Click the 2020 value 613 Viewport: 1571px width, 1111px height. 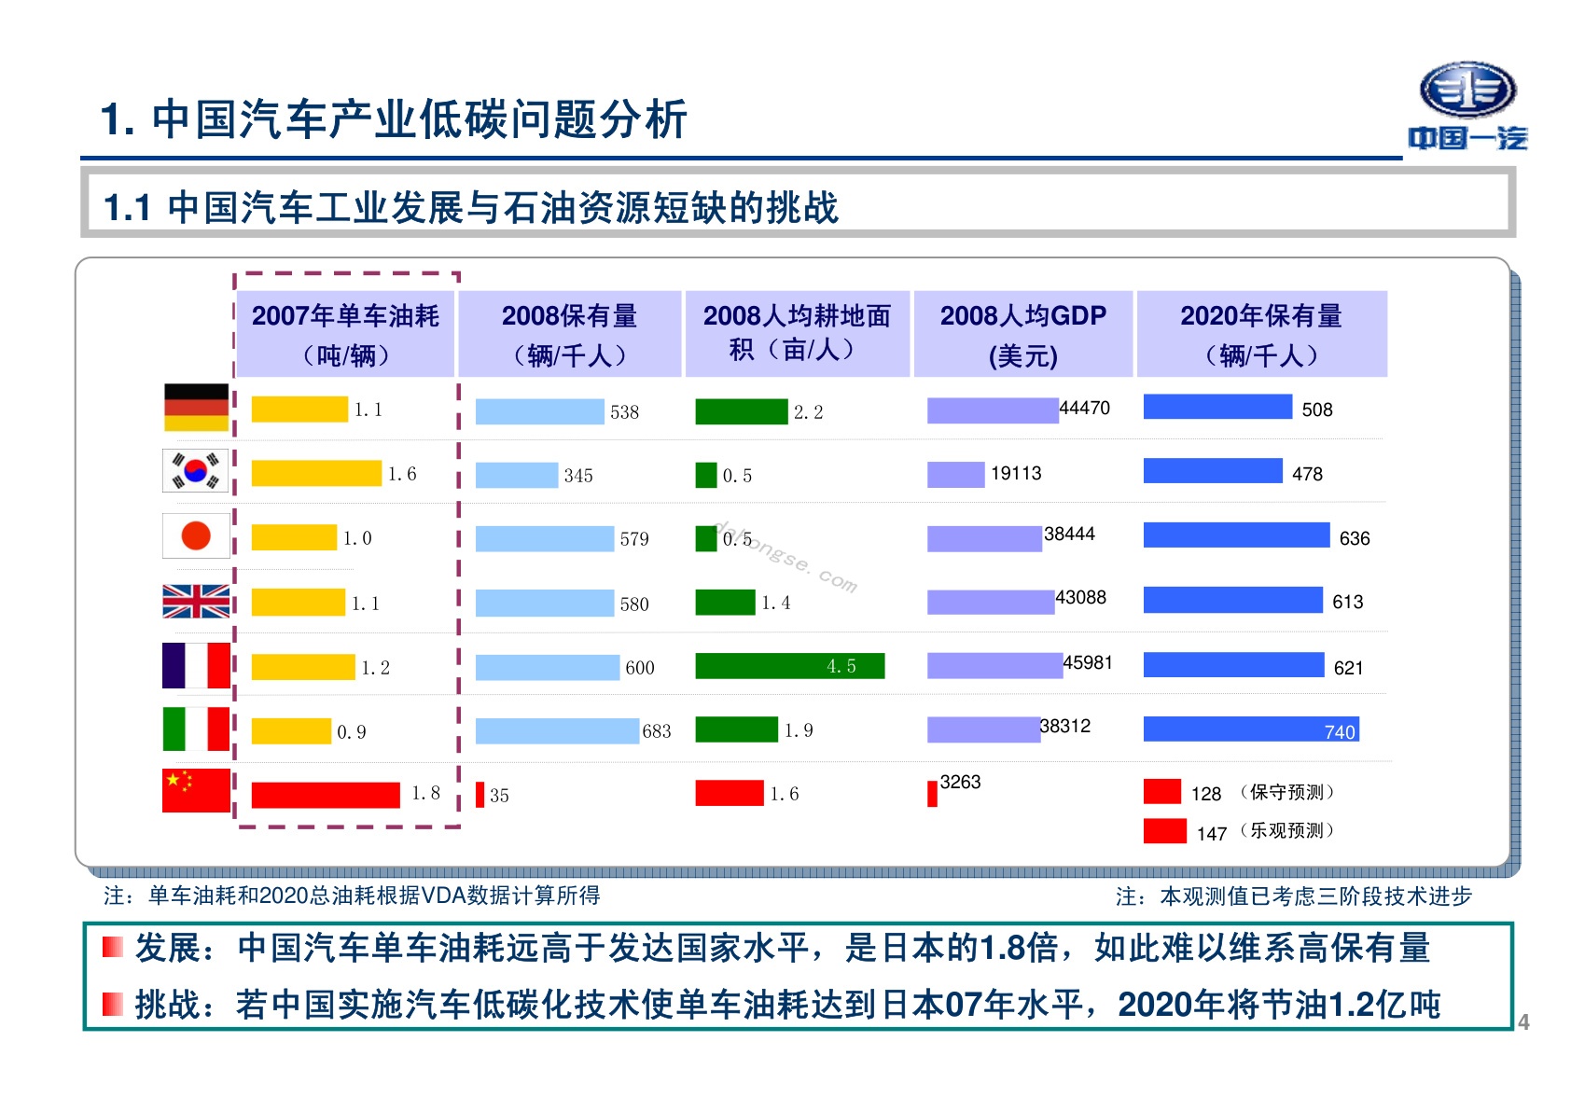1347,602
